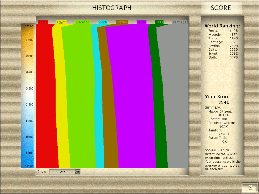Click the Celts civilization label

click(159, 22)
